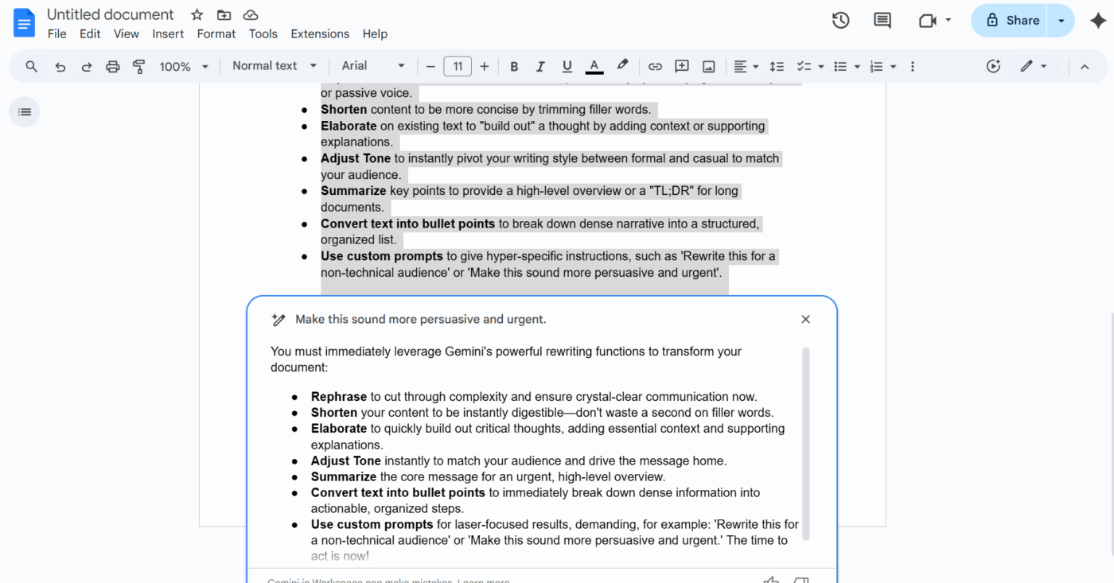Select the paint format roller icon

pyautogui.click(x=139, y=67)
